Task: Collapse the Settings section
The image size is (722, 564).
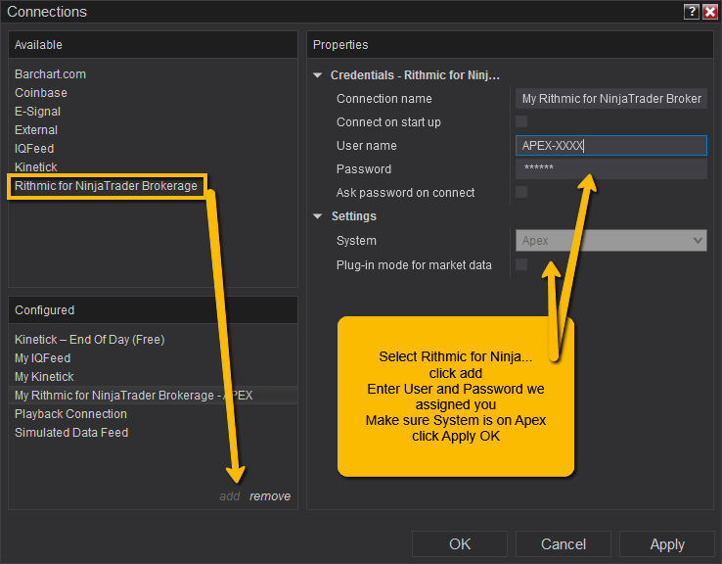Action: click(x=317, y=216)
